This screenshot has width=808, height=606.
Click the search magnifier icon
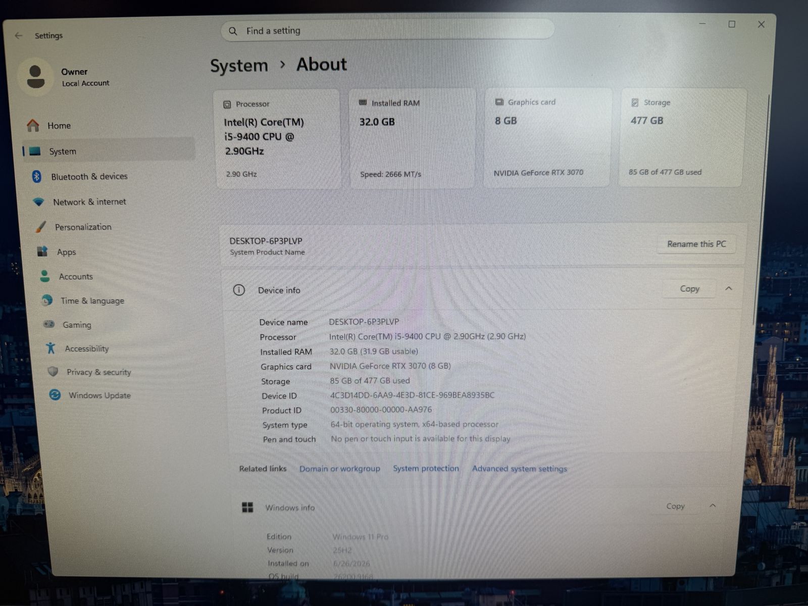pyautogui.click(x=233, y=31)
